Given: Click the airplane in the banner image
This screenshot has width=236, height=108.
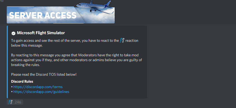Looking at the screenshot, I should coord(95,7).
